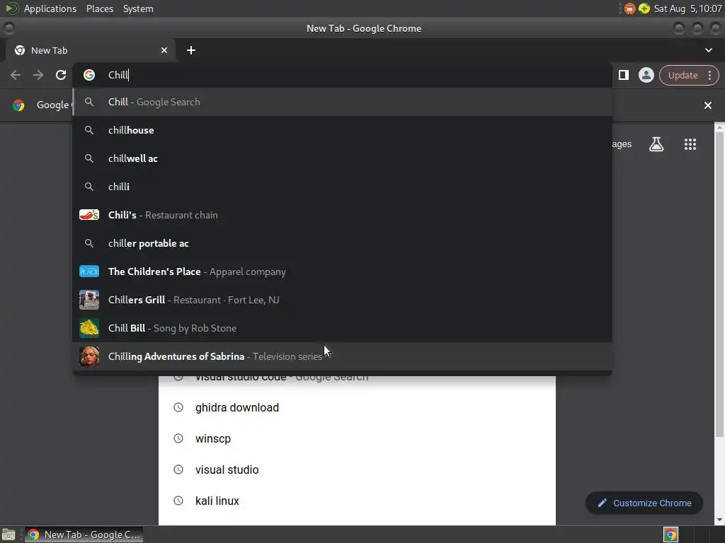Click Chill Bill album art thumbnail

tap(89, 328)
